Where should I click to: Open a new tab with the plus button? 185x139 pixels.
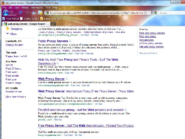click(53, 24)
